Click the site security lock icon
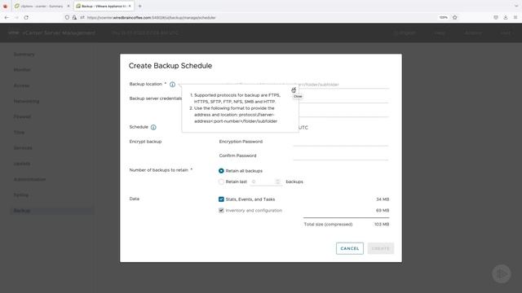 [74, 18]
